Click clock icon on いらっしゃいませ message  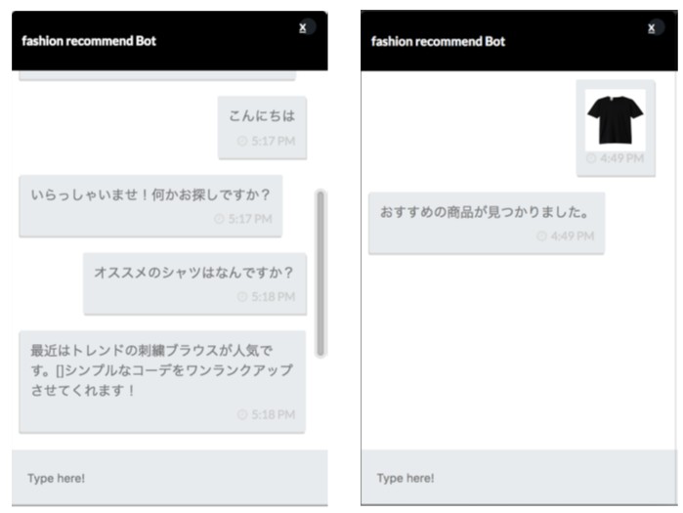click(x=219, y=219)
